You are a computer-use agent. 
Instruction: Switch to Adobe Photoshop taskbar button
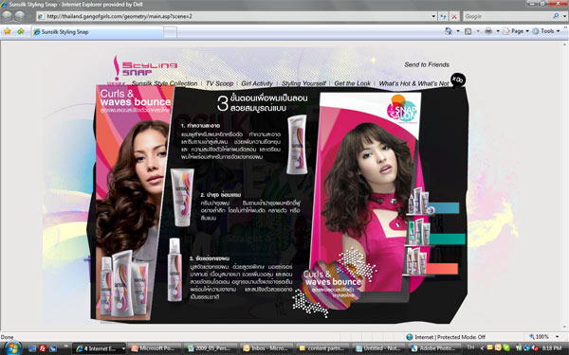click(434, 348)
